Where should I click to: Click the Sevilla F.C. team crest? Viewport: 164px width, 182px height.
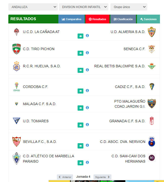coord(17,142)
